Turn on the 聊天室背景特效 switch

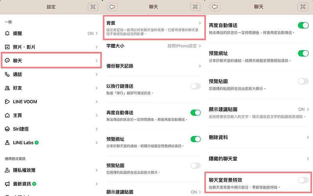303,180
